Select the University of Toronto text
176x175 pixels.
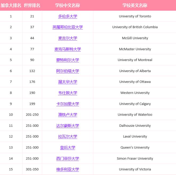[x=135, y=16]
